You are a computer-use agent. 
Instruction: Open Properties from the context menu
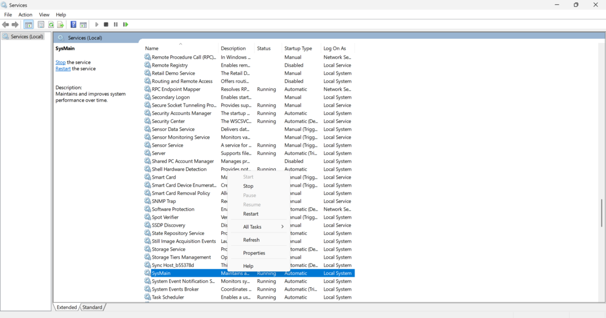(259, 253)
